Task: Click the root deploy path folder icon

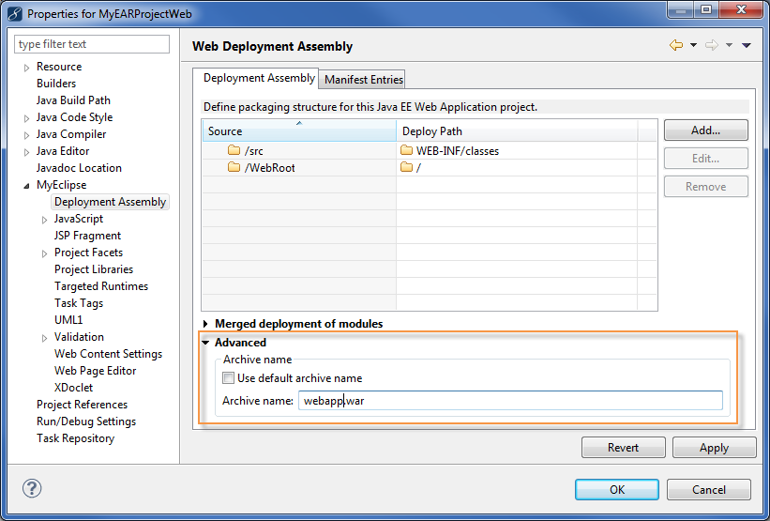Action: [x=406, y=167]
